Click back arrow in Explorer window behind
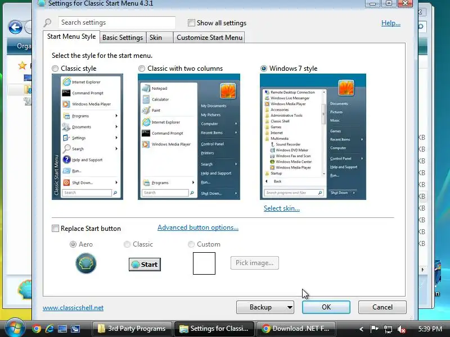 [15, 28]
